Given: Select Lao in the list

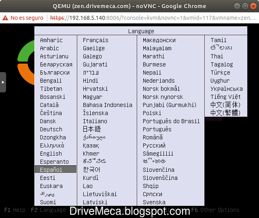Looking at the screenshot, I should (x=88, y=186).
